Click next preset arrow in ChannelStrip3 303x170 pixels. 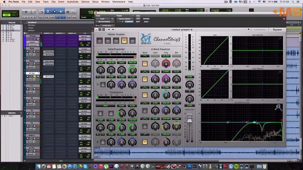pos(113,29)
